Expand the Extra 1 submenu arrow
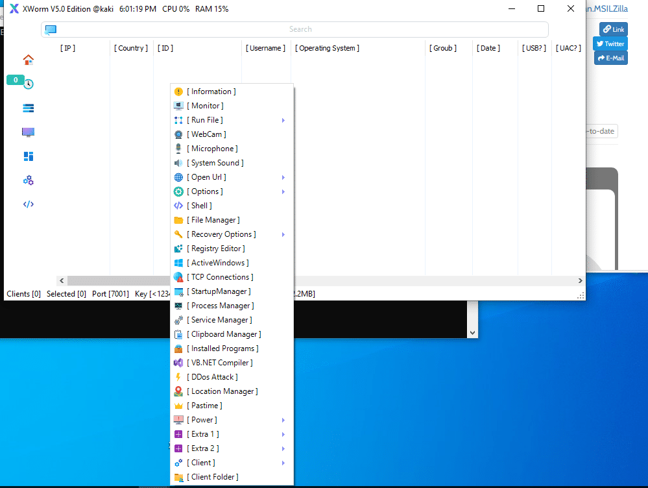 [x=283, y=435]
